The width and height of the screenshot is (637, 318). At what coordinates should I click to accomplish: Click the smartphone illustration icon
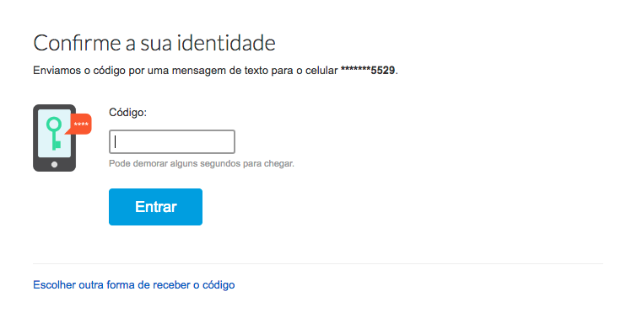(62, 138)
